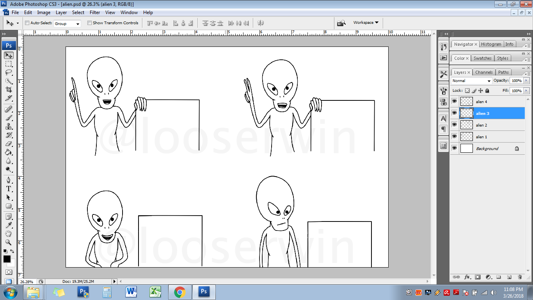Hide the Background layer
The width and height of the screenshot is (533, 300).
pos(454,148)
